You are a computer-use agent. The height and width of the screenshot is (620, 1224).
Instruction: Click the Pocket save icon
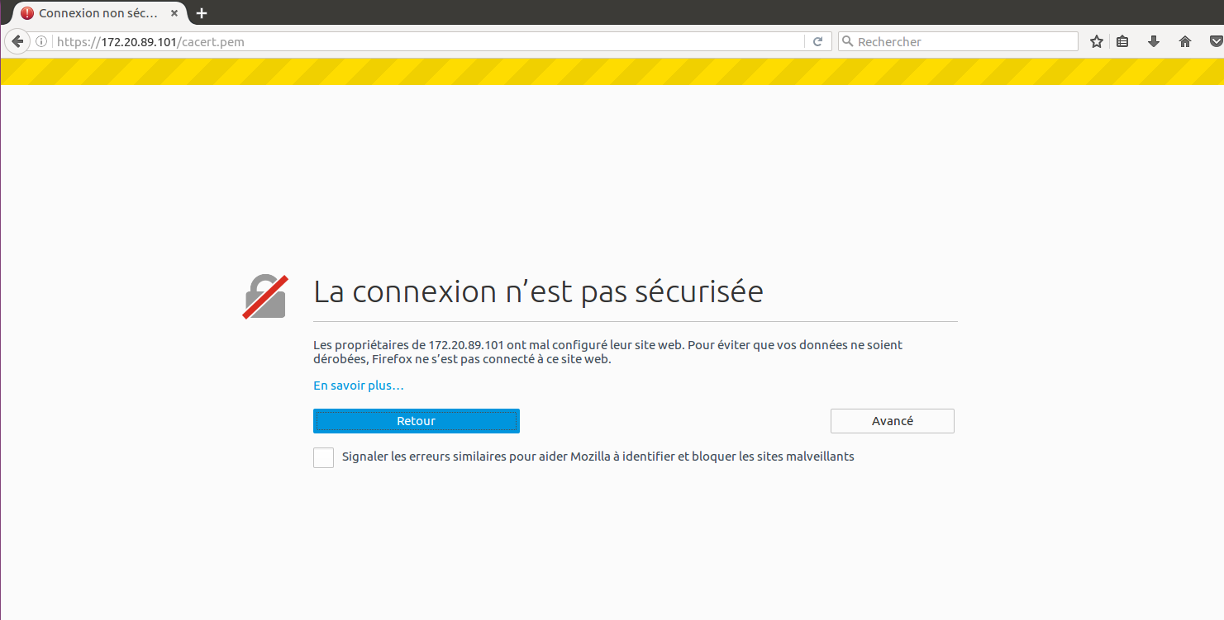click(x=1216, y=42)
